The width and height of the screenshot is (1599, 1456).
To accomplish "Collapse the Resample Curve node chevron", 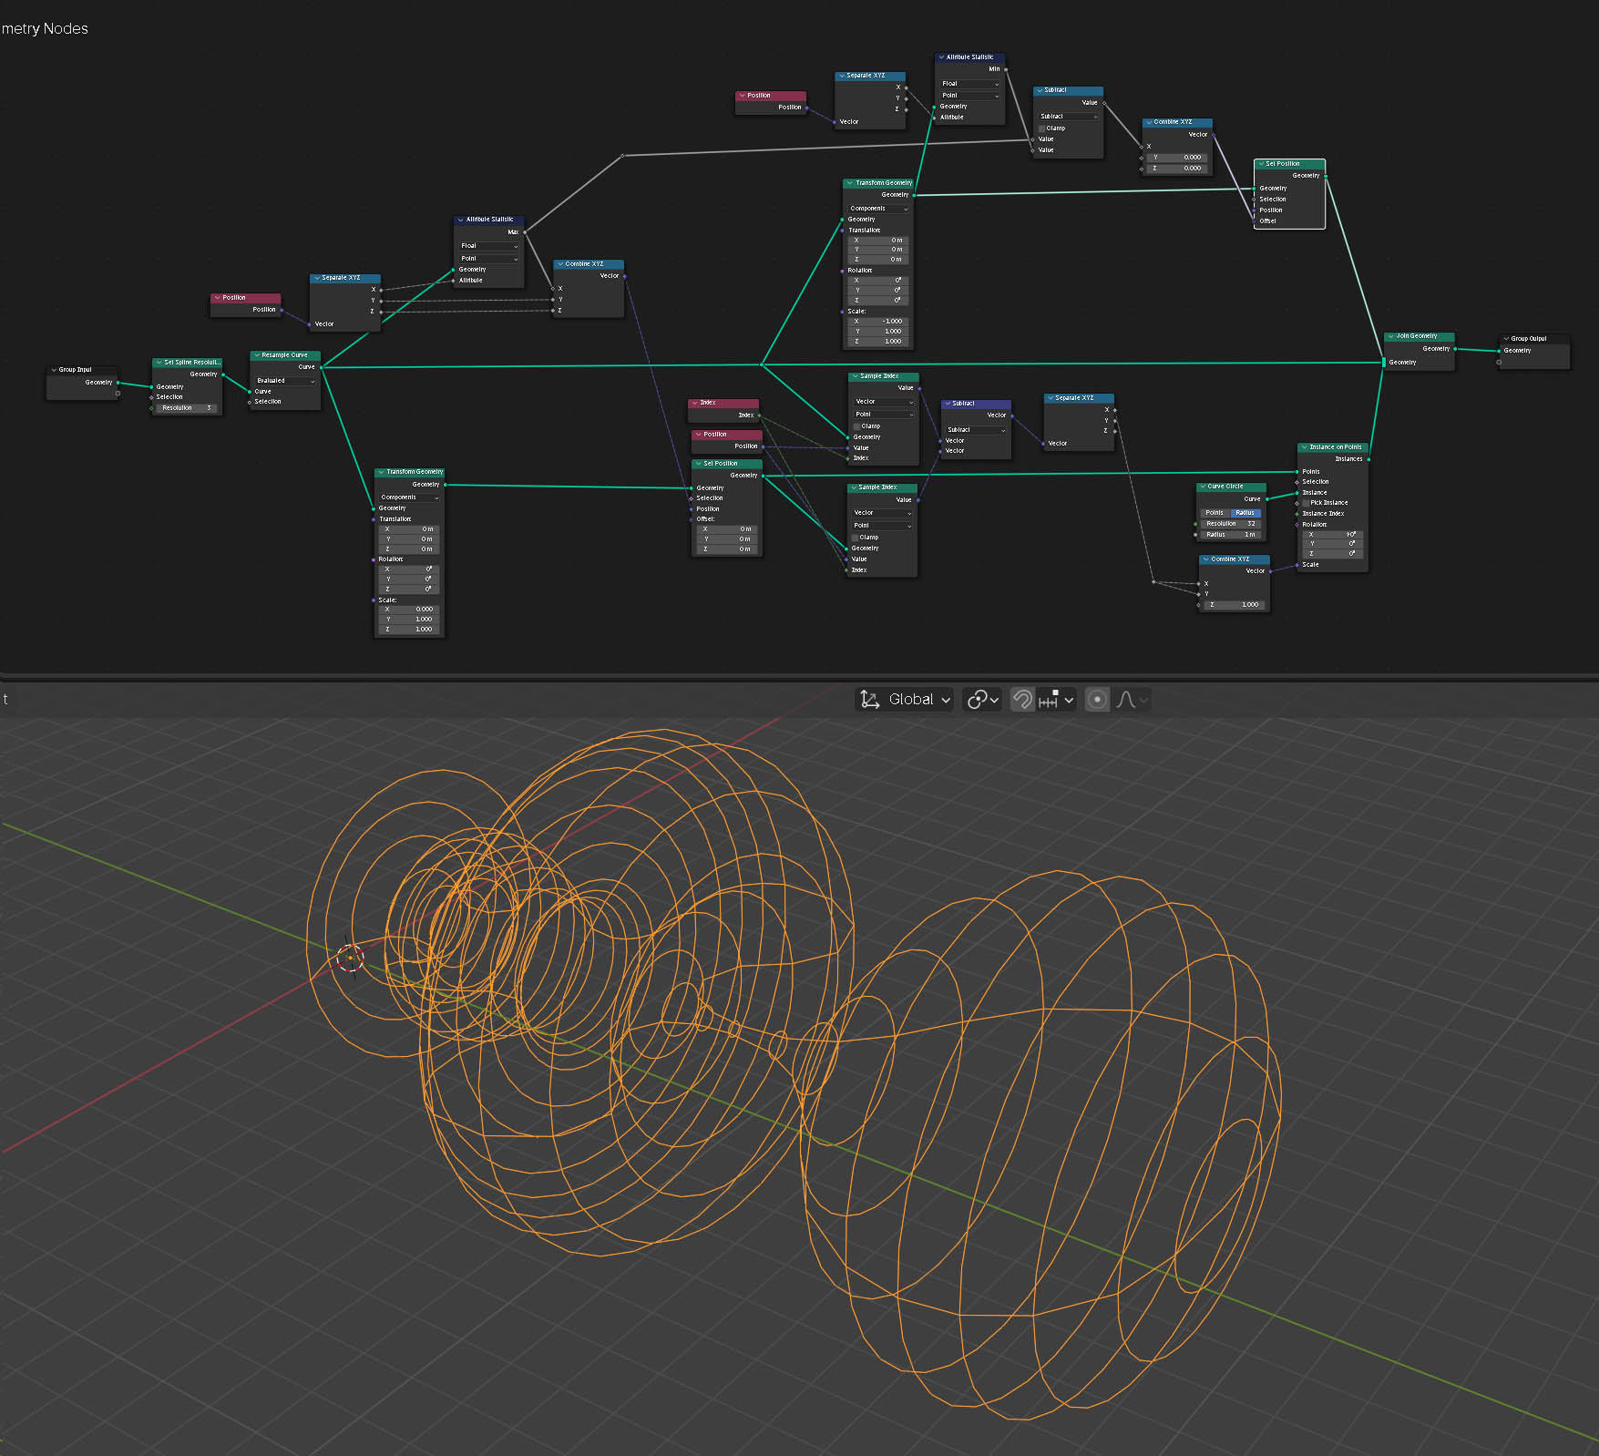I will (x=257, y=355).
